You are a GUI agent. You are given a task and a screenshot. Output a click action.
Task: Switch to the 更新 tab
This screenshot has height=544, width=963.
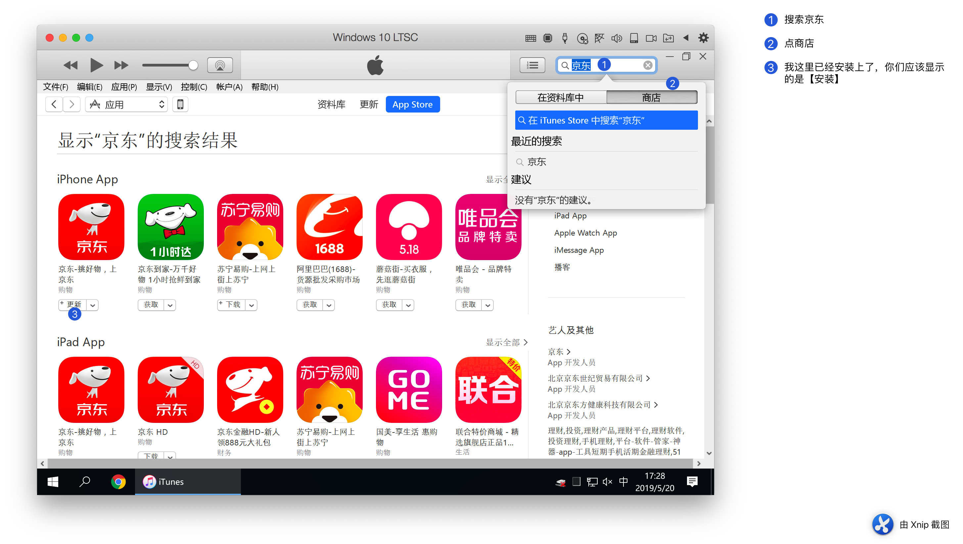369,104
